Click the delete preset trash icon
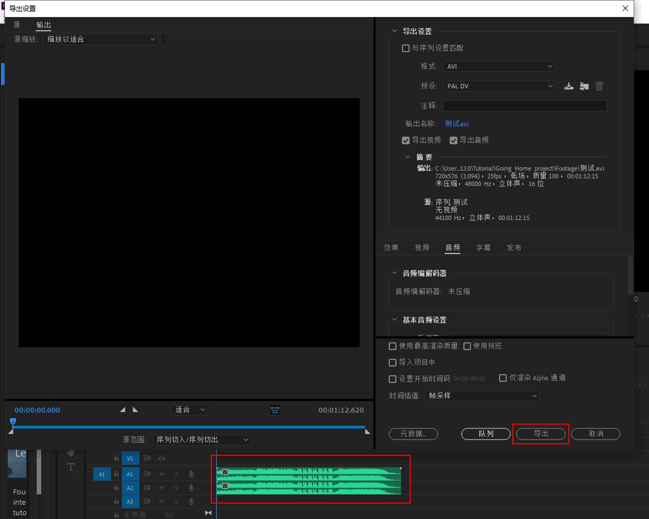 pyautogui.click(x=600, y=86)
